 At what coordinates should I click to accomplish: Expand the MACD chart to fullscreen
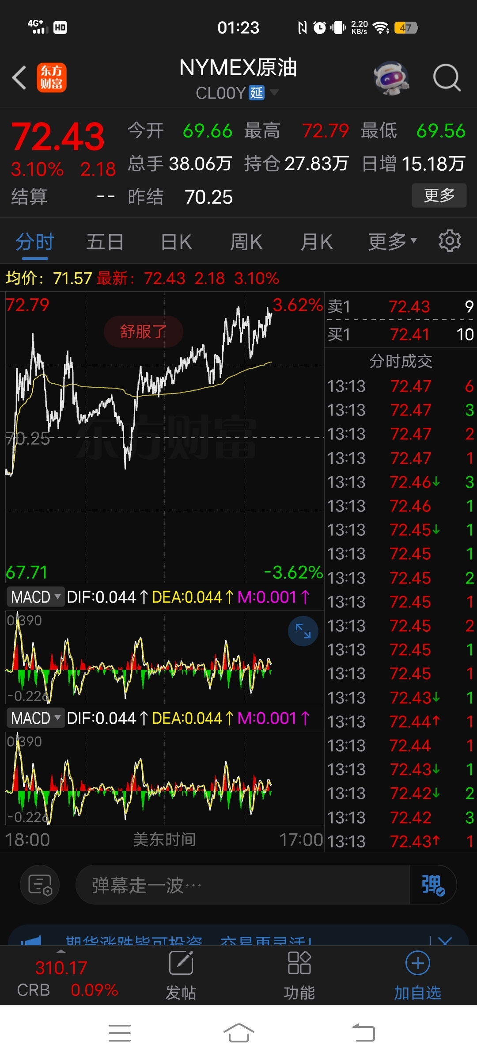303,631
